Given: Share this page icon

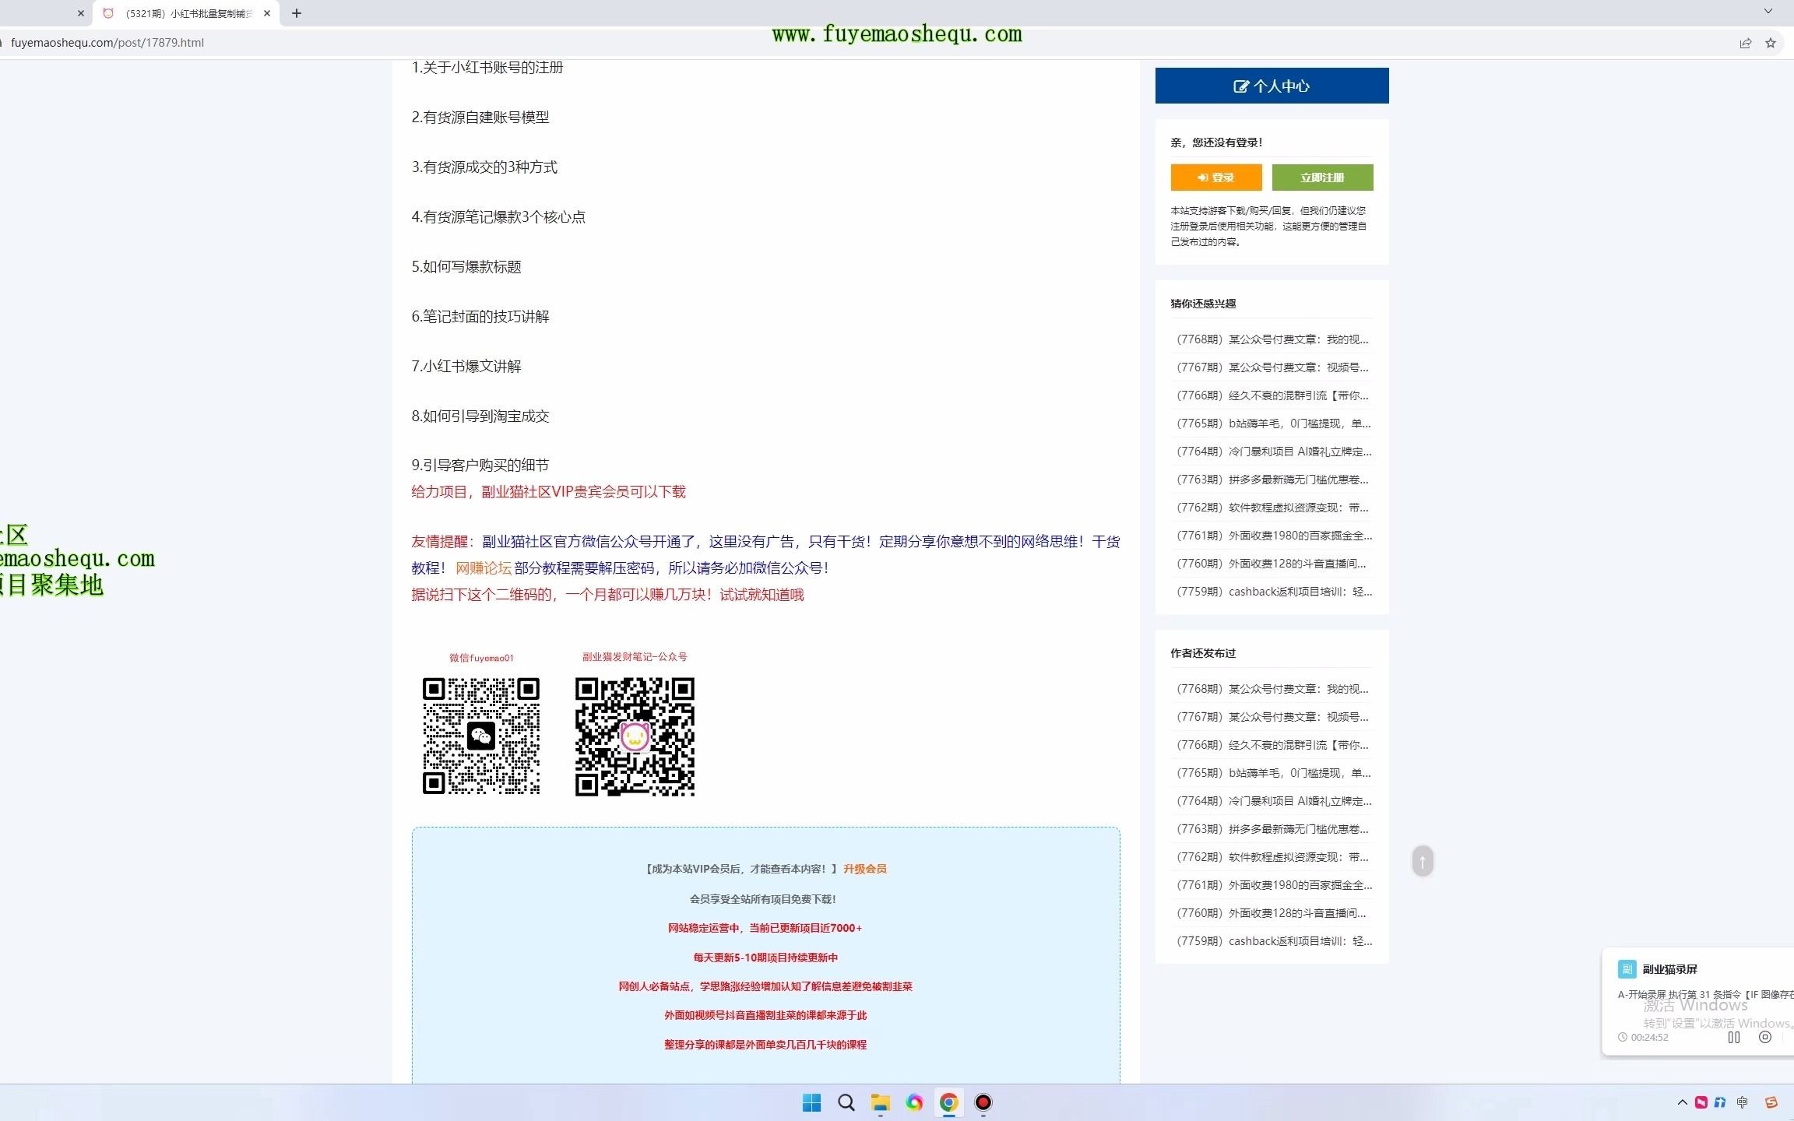Looking at the screenshot, I should [1746, 44].
